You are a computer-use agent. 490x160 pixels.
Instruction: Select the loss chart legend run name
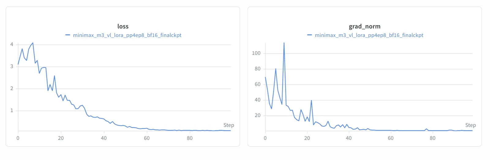coord(127,35)
